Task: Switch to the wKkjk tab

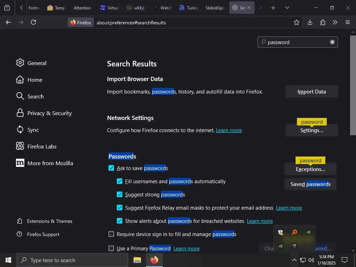Action: [x=136, y=8]
